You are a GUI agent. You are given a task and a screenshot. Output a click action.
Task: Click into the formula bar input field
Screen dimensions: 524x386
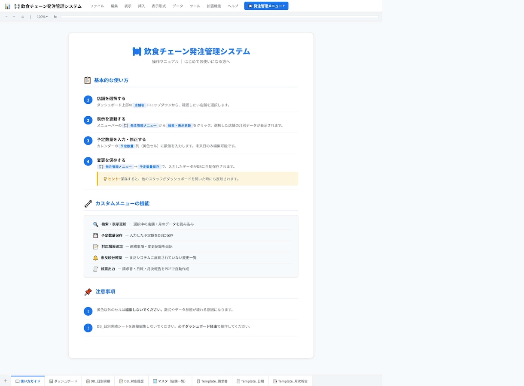[219, 17]
